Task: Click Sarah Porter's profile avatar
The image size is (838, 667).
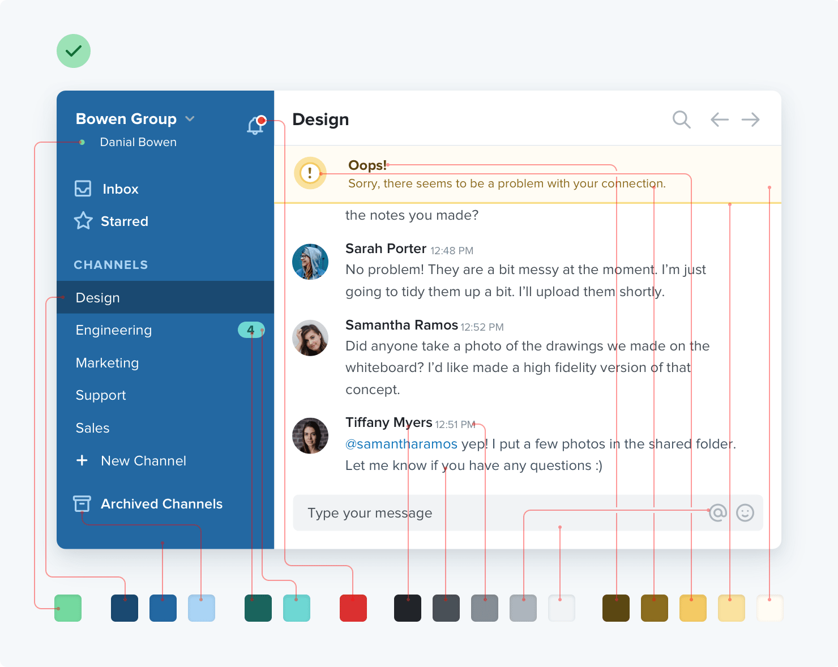Action: [x=310, y=262]
